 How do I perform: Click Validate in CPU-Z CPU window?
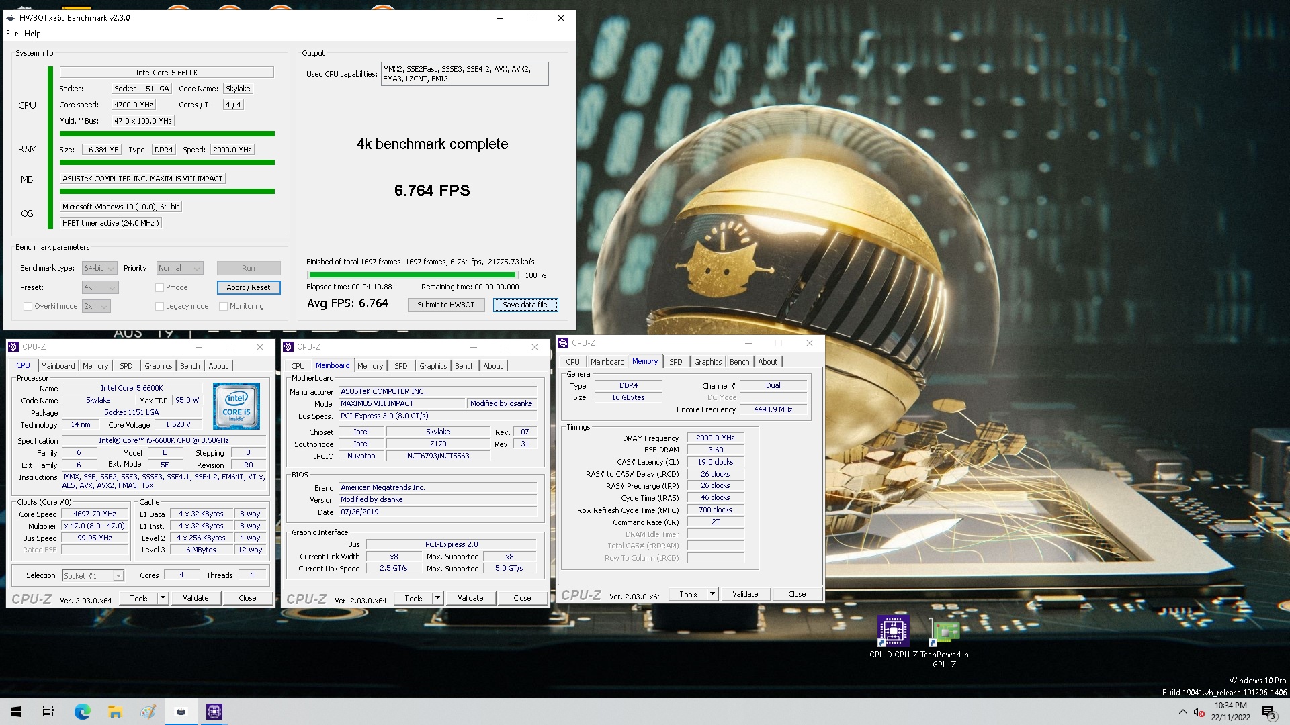[196, 598]
